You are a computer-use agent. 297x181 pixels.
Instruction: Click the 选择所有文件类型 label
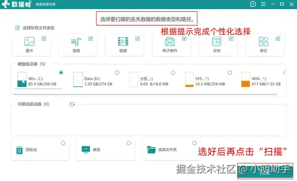(x=39, y=28)
